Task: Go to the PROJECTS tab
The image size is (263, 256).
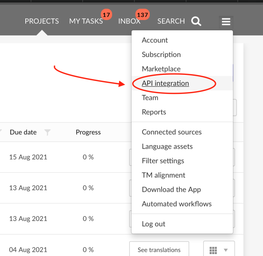Action: [x=42, y=21]
